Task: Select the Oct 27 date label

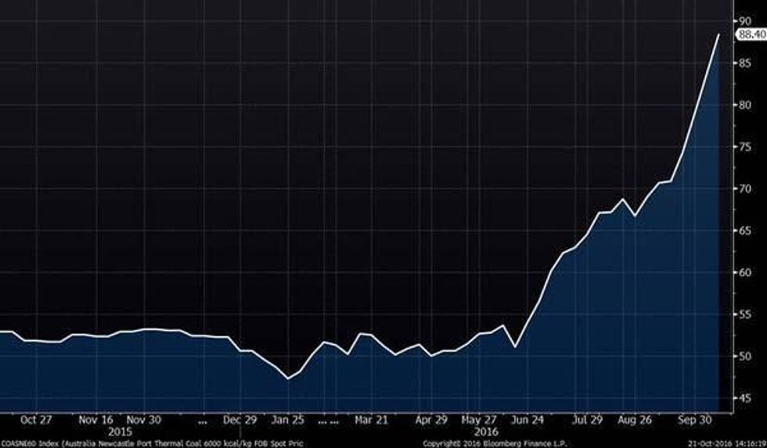Action: (x=36, y=420)
